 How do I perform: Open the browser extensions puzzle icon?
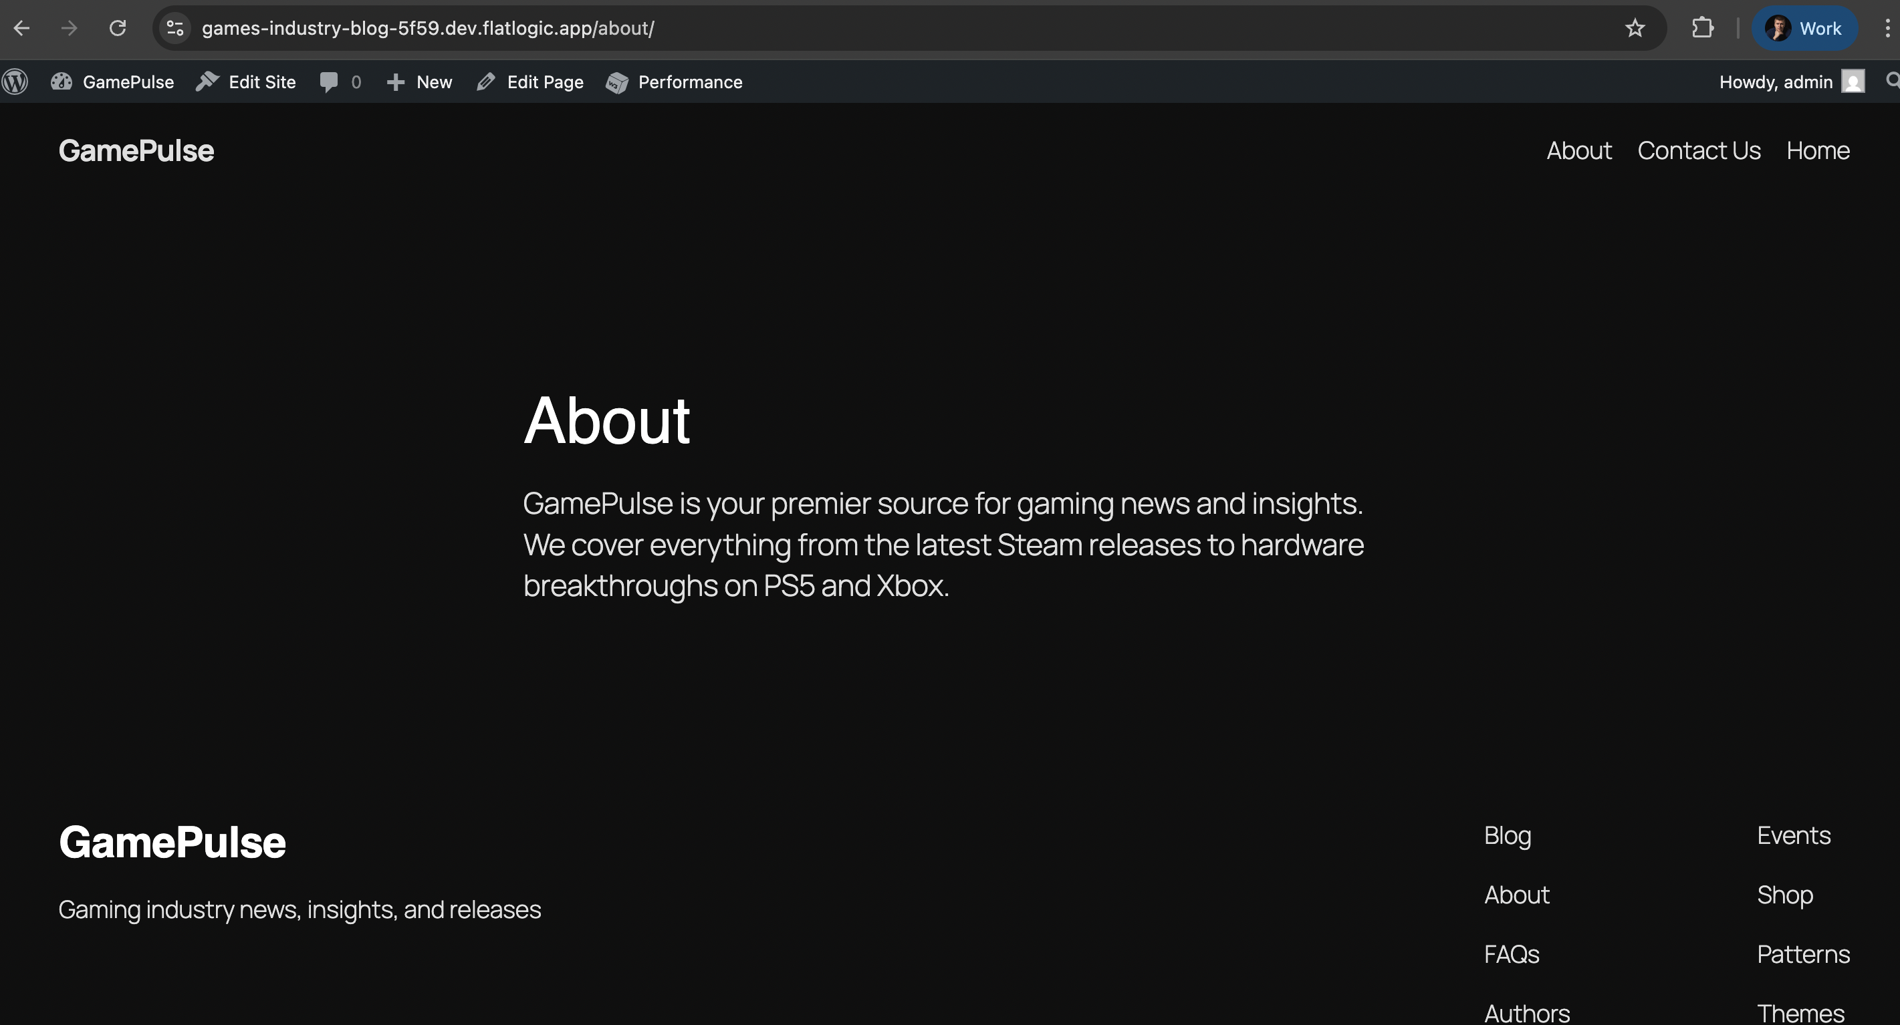coord(1701,28)
